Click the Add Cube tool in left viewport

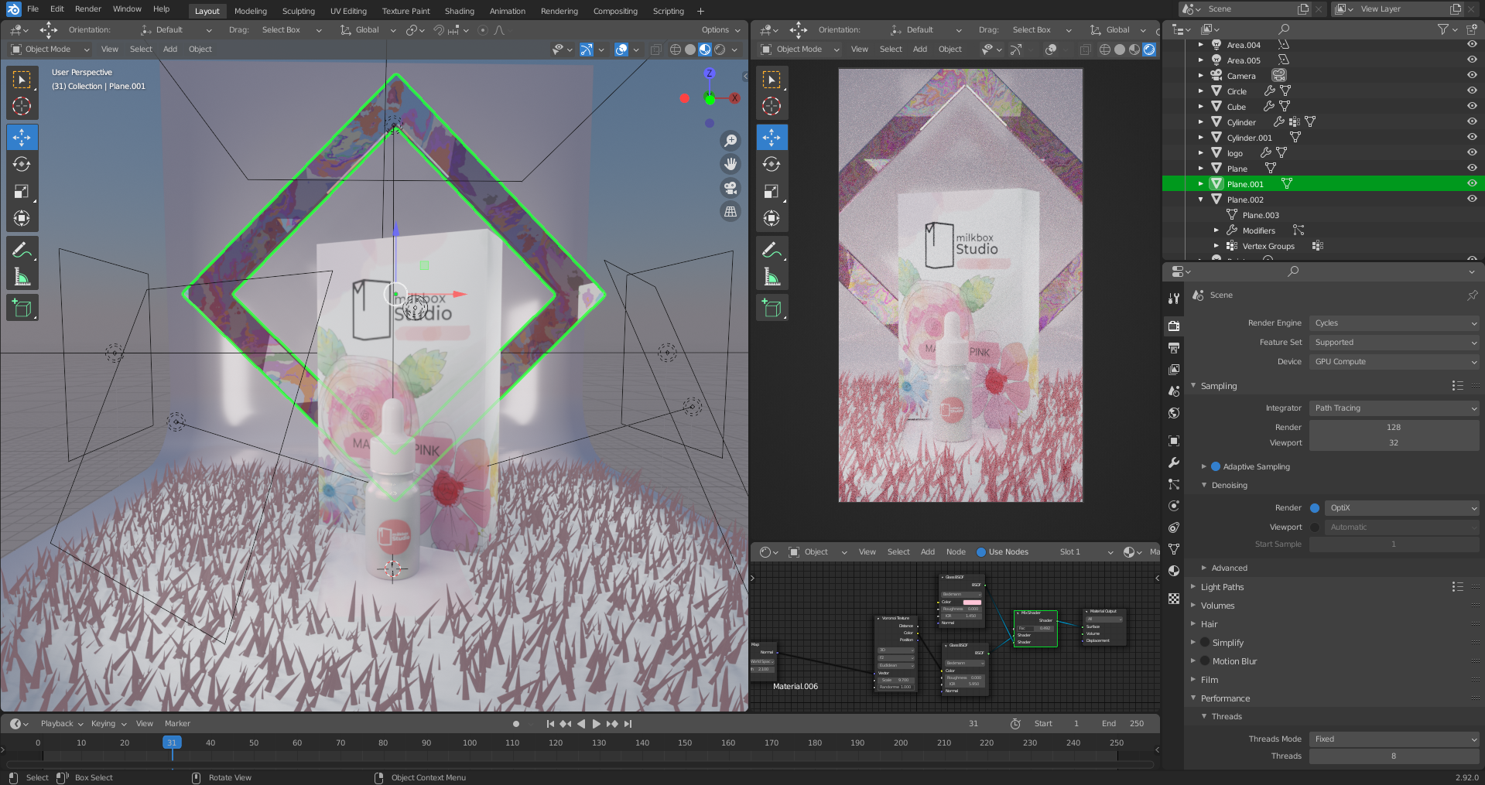coord(22,308)
